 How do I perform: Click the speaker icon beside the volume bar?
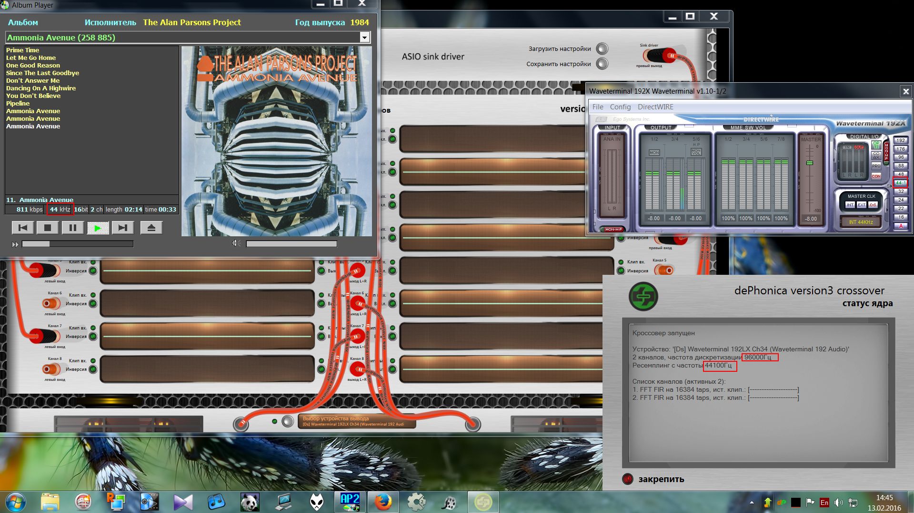[x=236, y=243]
